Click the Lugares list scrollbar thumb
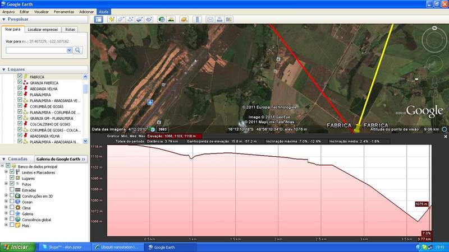 (x=85, y=88)
